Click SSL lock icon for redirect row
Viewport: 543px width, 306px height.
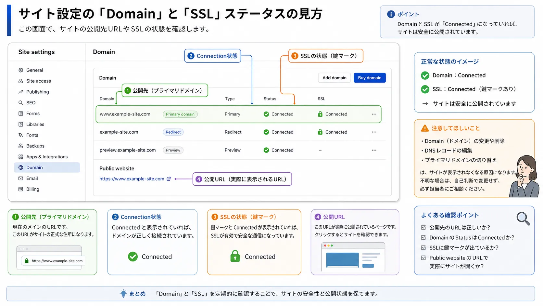coord(320,132)
